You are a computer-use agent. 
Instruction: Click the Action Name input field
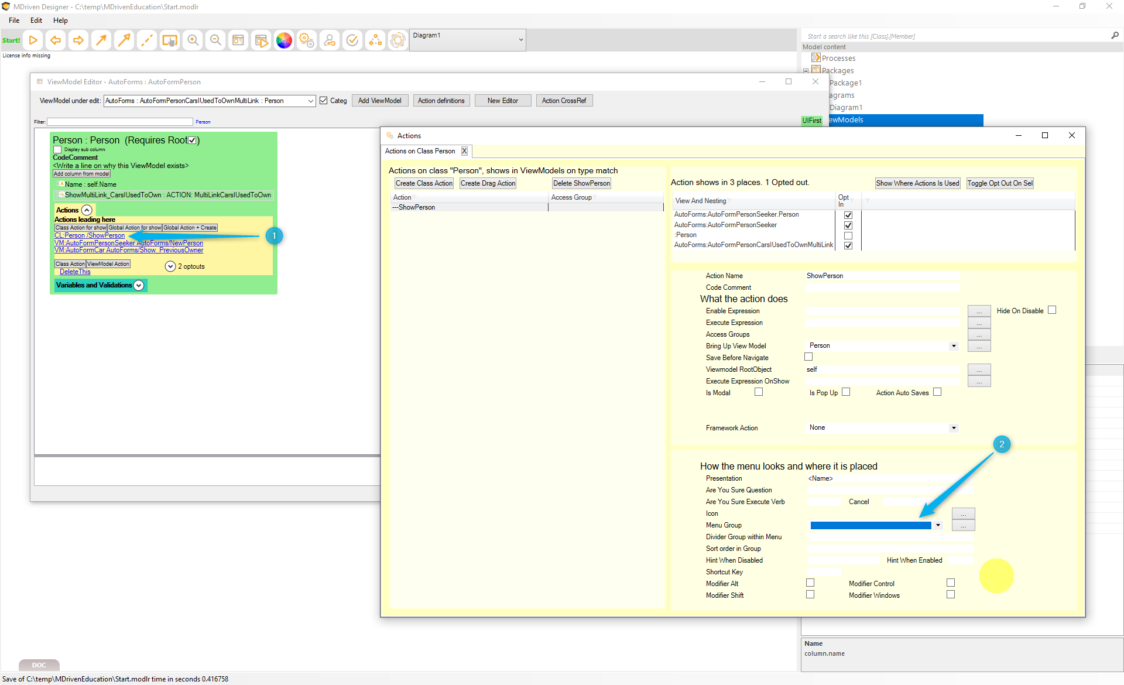882,276
